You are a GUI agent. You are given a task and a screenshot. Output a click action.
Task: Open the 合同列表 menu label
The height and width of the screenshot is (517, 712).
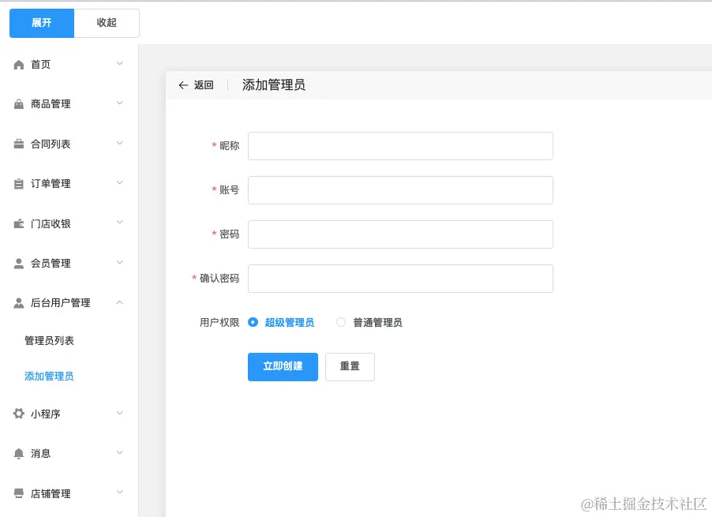[51, 144]
